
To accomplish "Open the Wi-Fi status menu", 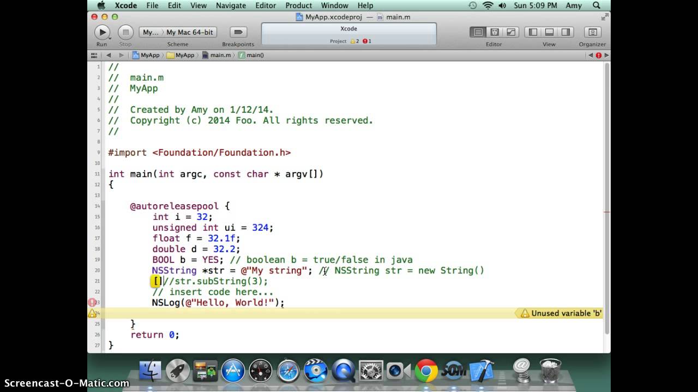I will 488,5.
